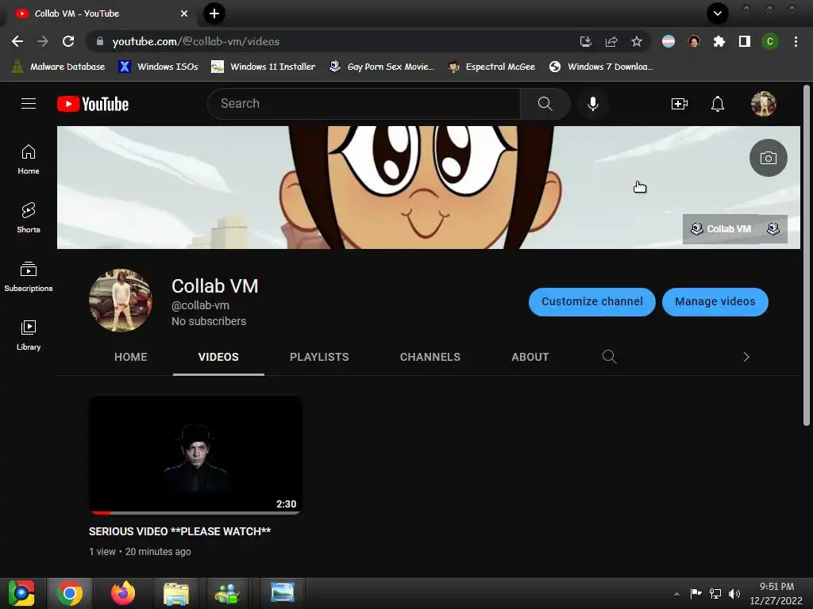Image resolution: width=813 pixels, height=609 pixels.
Task: Open a new browser tab
Action: coord(214,13)
